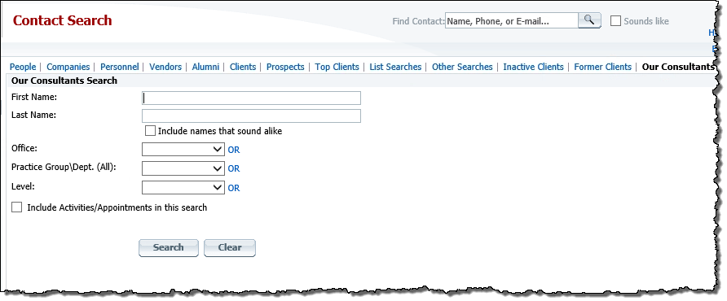This screenshot has height=301, width=727.
Task: Expand the Practice Group\Dept. dropdown
Action: coord(183,168)
